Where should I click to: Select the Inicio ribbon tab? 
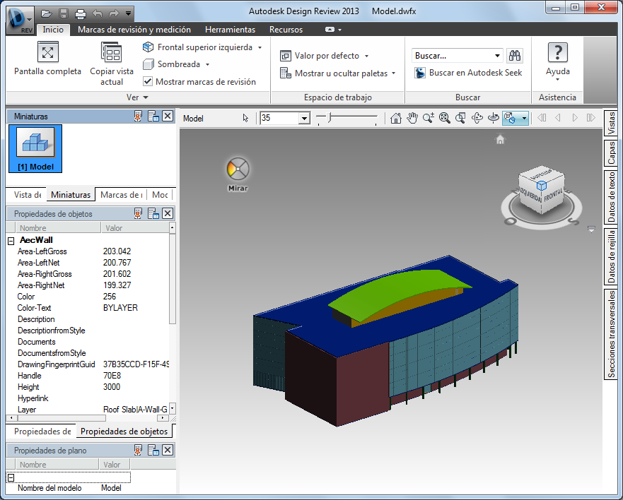[x=53, y=30]
